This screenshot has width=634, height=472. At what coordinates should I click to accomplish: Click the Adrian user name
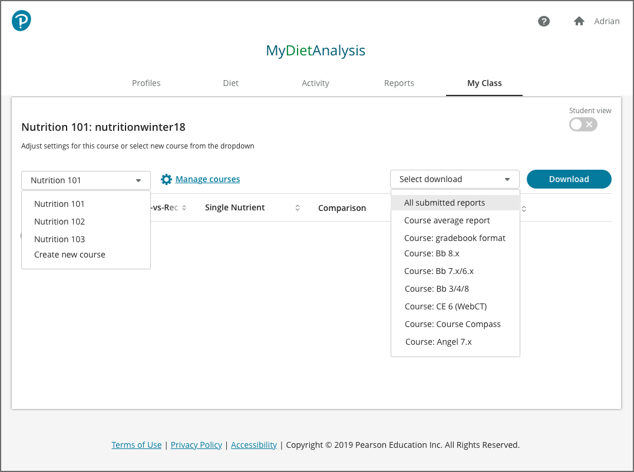click(x=606, y=21)
